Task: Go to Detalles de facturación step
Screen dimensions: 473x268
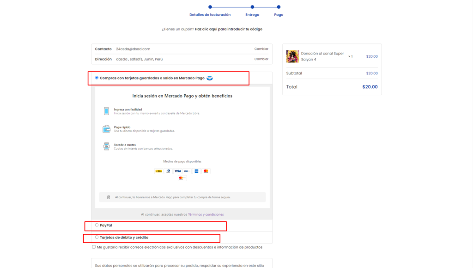Action: [x=210, y=7]
